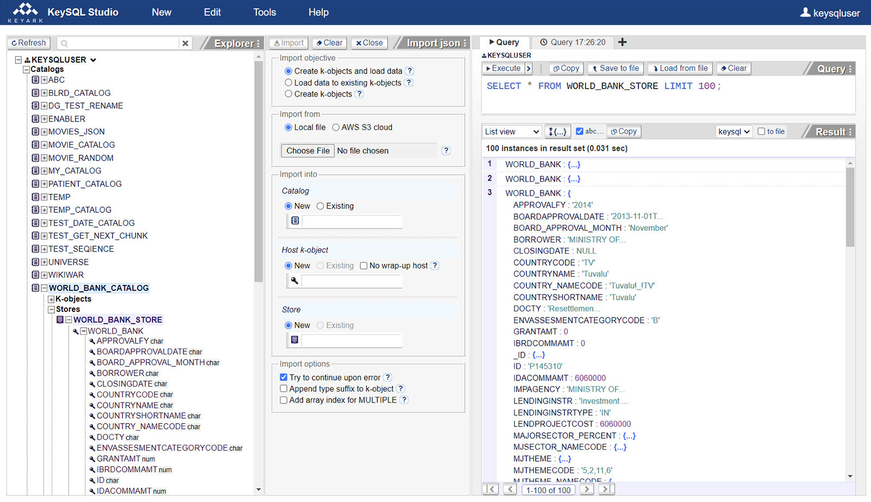Select Load data to existing k-objects option

pyautogui.click(x=289, y=83)
